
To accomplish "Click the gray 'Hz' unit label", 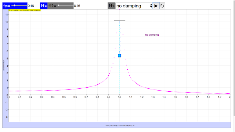I will point(112,6).
